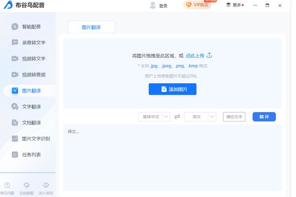296x197 pixels.
Task: Click the file icon in 添加图片 button
Action: [164, 89]
